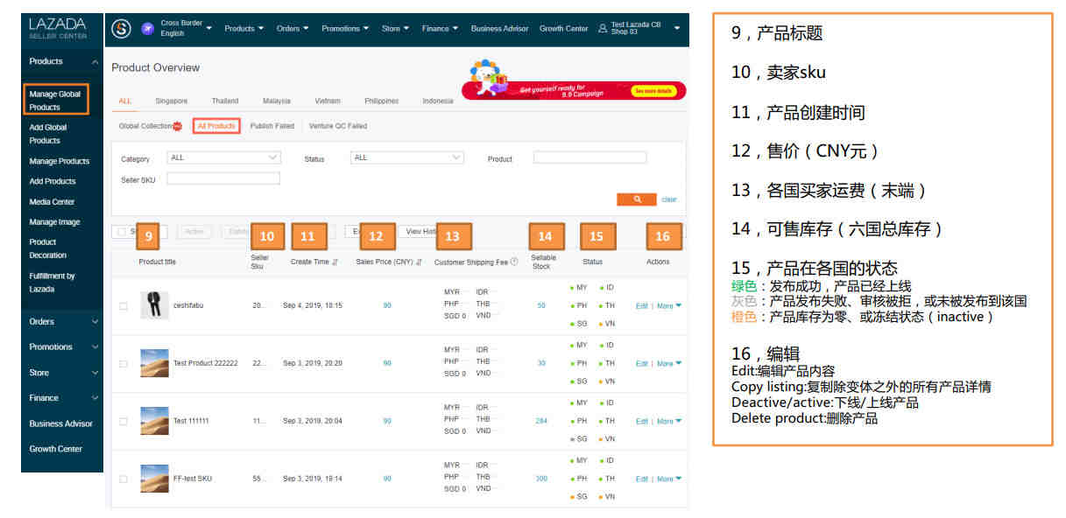The image size is (1066, 518).
Task: Click the Seller SKU input field
Action: click(223, 178)
